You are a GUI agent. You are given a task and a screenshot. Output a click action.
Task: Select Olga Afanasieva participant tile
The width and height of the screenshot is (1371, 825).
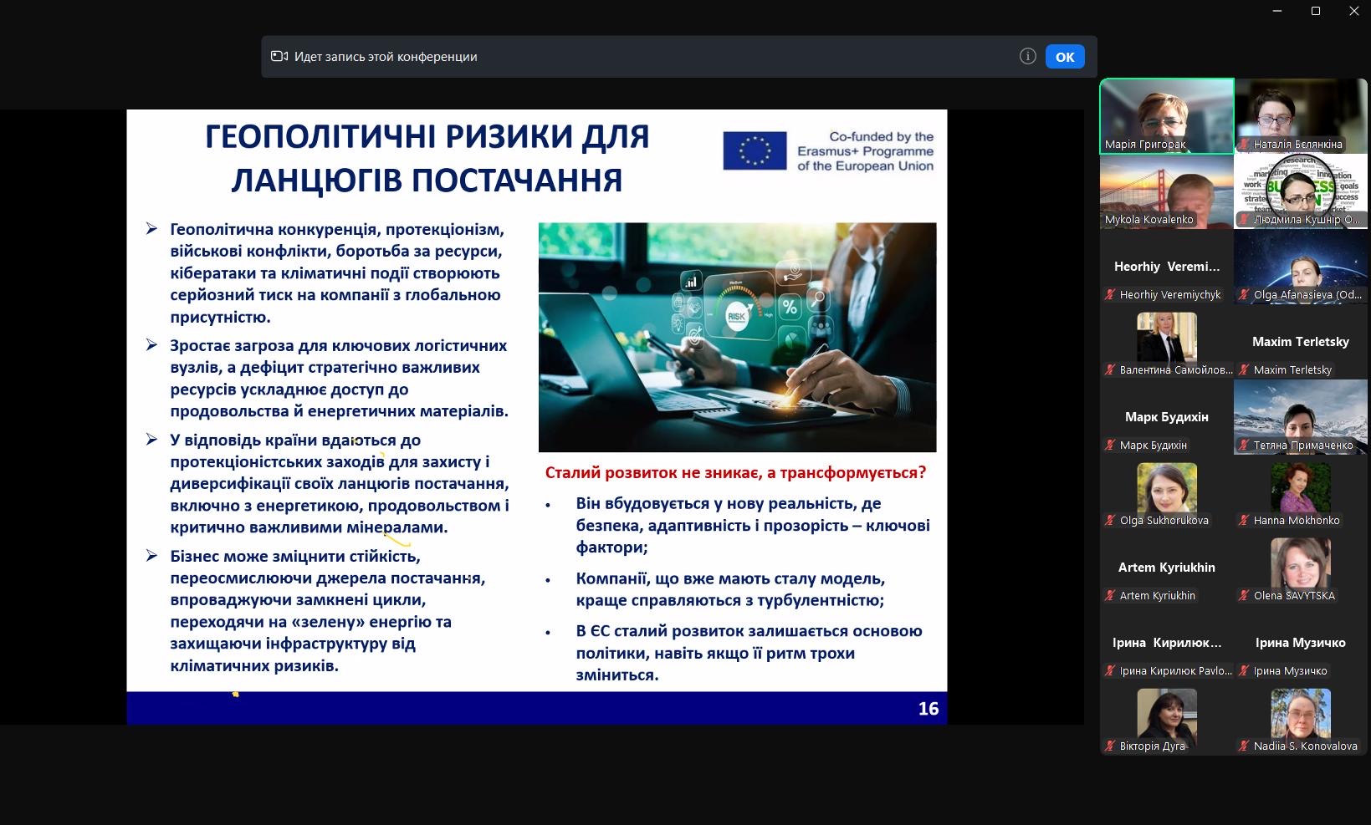[x=1301, y=267]
